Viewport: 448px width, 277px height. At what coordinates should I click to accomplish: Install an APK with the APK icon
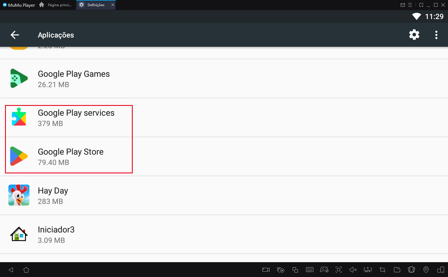pos(368,270)
